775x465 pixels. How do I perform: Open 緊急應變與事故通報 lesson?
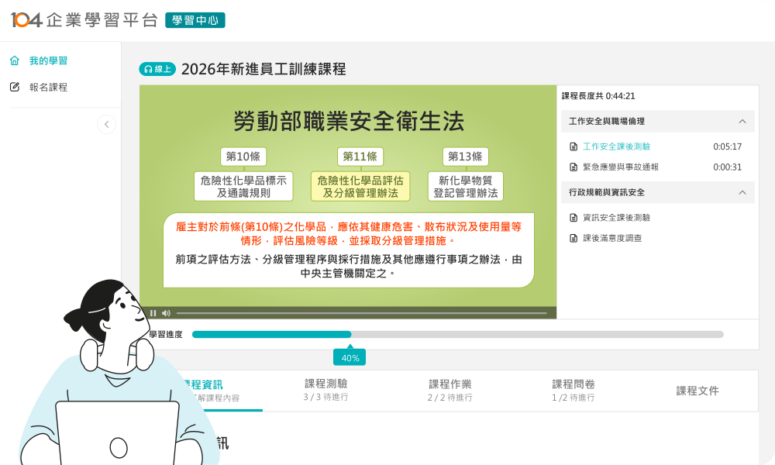coord(620,167)
